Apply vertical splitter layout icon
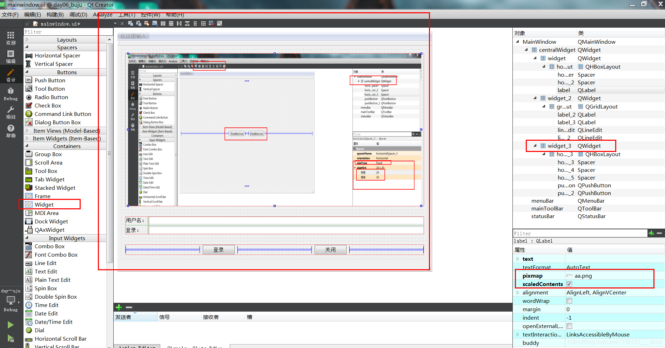 tap(187, 23)
